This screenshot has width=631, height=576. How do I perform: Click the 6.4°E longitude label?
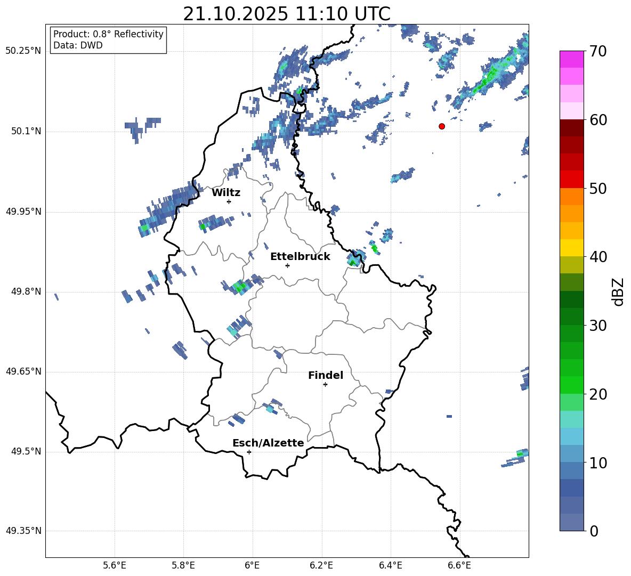(x=390, y=566)
